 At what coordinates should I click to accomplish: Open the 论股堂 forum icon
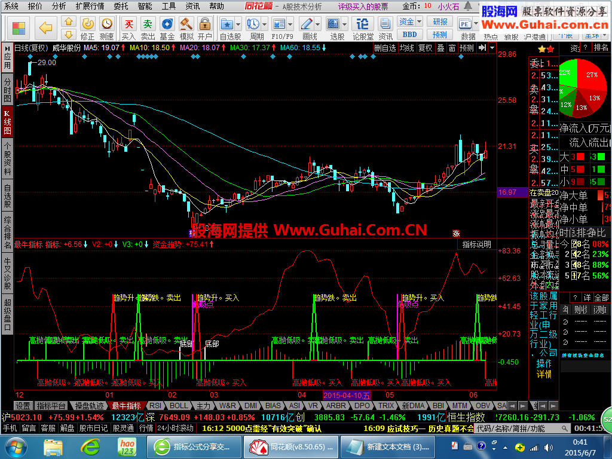pyautogui.click(x=363, y=28)
